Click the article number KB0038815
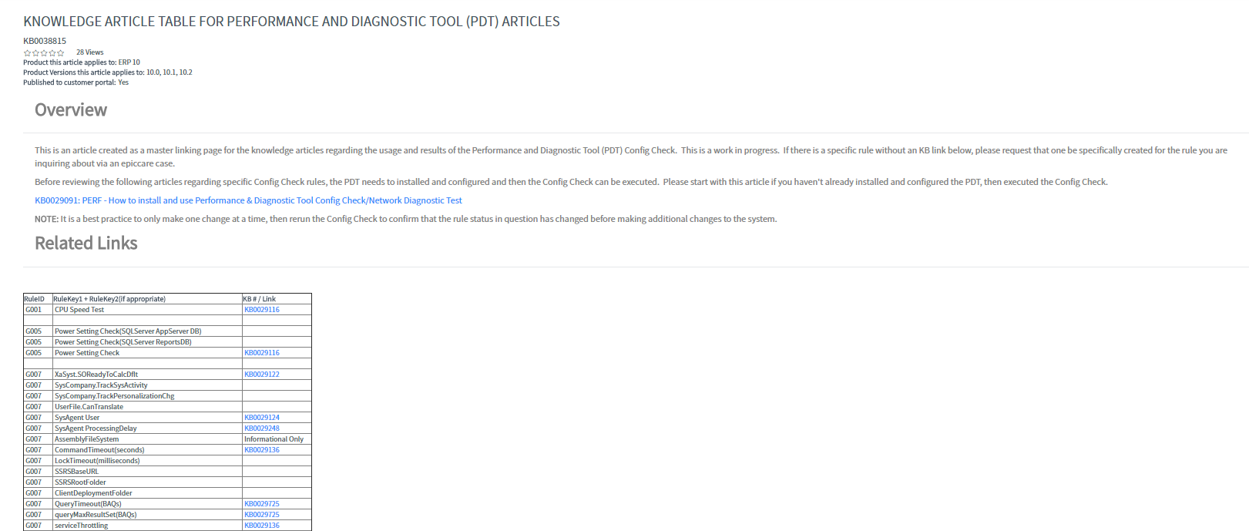The image size is (1249, 531). 45,41
